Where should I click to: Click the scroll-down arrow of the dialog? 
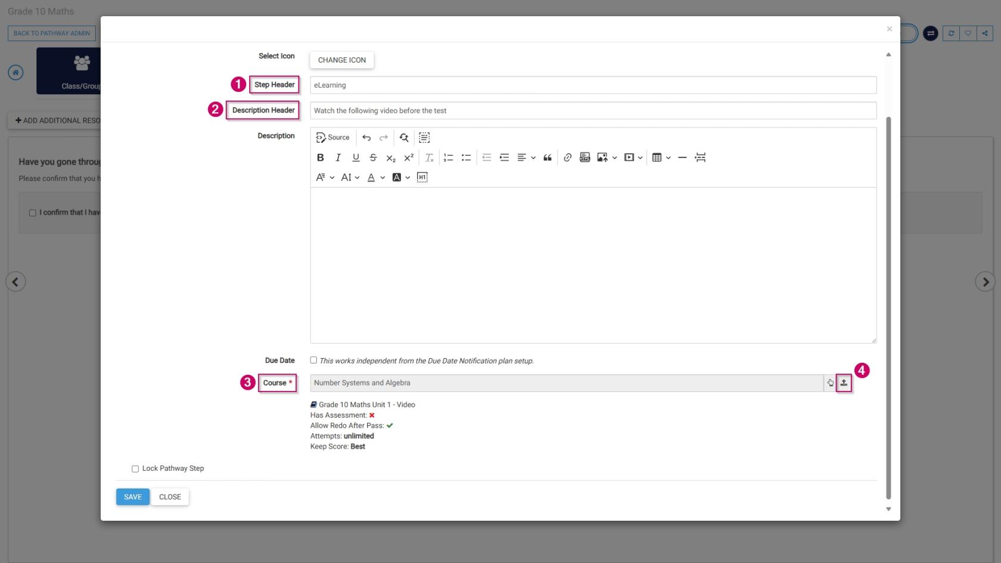(888, 509)
